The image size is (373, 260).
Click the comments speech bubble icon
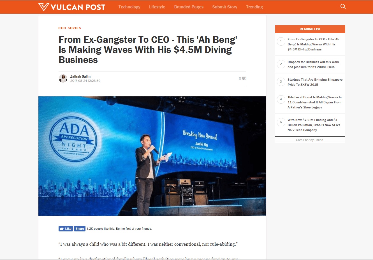point(244,78)
